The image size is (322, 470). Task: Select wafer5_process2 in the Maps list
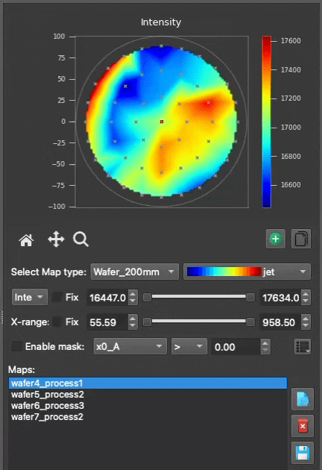tap(48, 395)
